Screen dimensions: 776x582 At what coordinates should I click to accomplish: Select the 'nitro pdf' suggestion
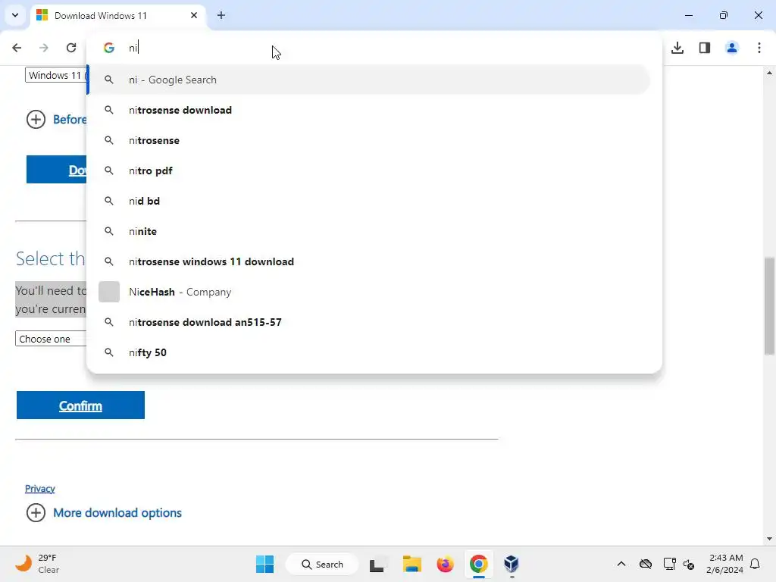pos(369,171)
